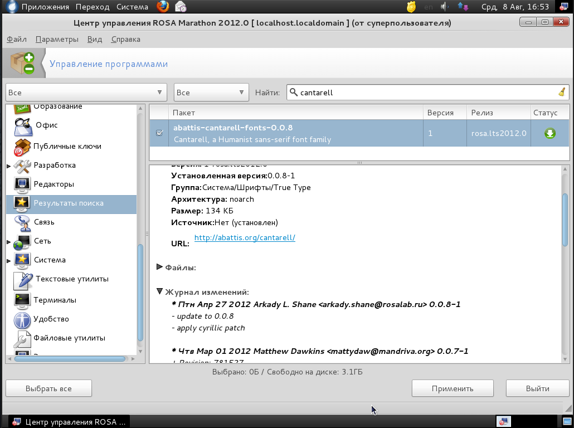Click the Network (Сеть) globe icon
Viewport: 574px width, 428px height.
click(22, 242)
